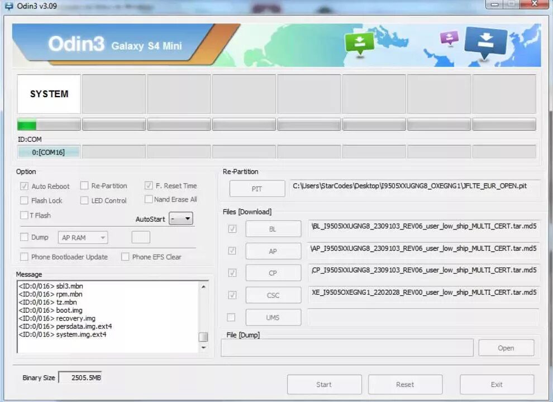The height and width of the screenshot is (402, 553).
Task: Click the Reset button
Action: click(x=405, y=384)
